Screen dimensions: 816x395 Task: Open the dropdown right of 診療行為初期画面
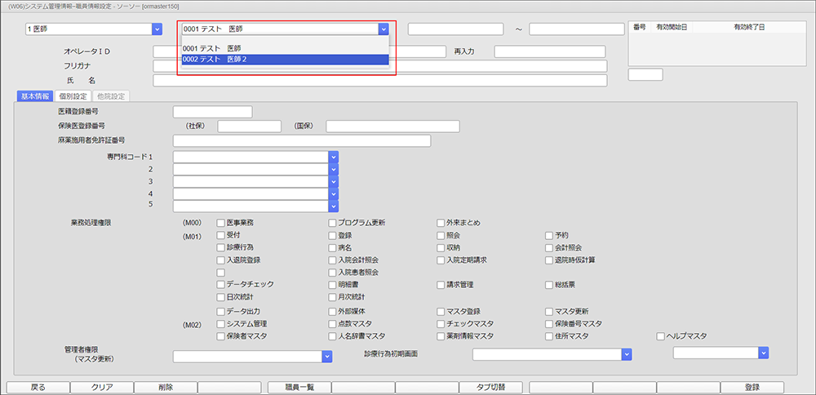tap(764, 353)
